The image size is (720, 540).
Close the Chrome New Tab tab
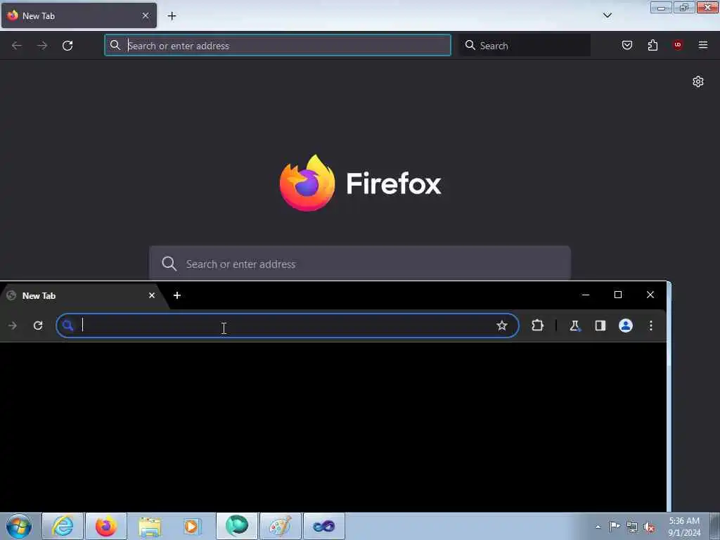tap(152, 296)
